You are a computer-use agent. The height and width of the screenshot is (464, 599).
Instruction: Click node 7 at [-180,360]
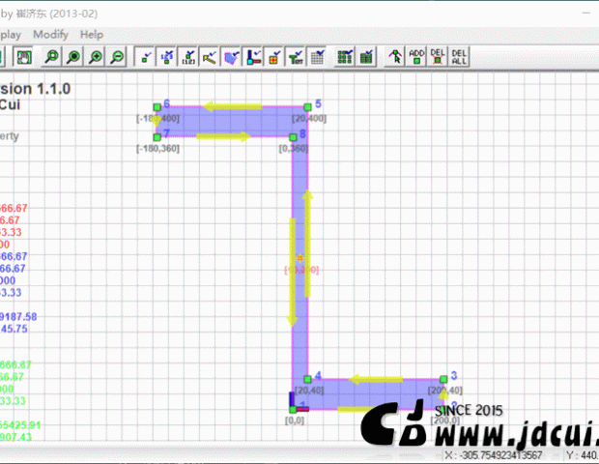(x=157, y=137)
